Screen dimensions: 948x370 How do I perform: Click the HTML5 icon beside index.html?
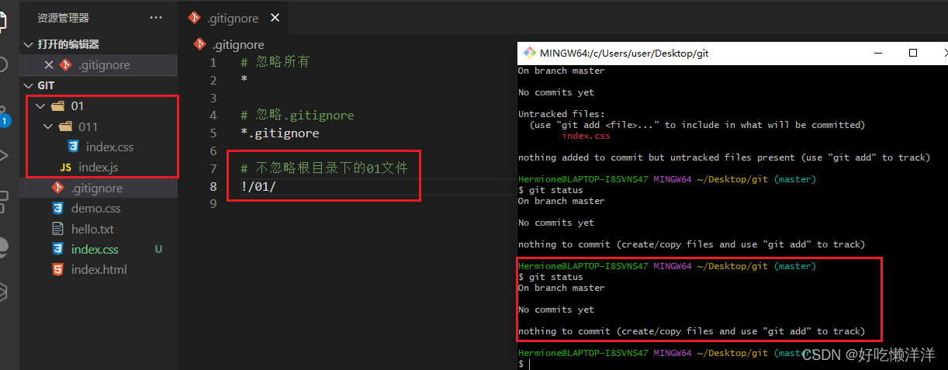[57, 270]
